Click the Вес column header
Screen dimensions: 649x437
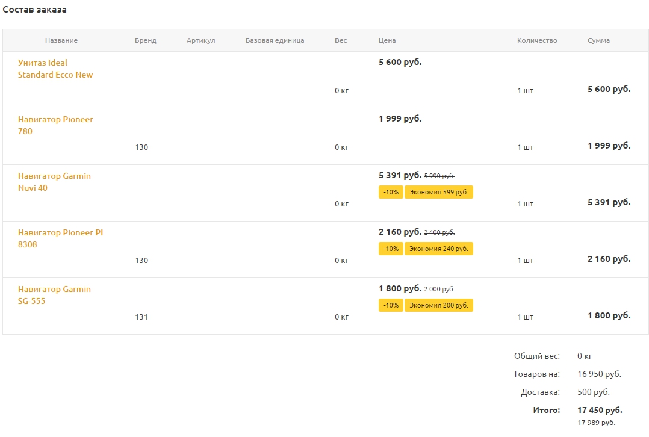(341, 40)
